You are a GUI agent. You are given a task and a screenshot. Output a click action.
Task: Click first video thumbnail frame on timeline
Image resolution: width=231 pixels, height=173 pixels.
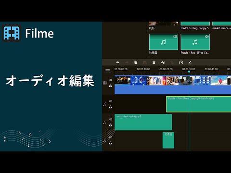pos(123,80)
